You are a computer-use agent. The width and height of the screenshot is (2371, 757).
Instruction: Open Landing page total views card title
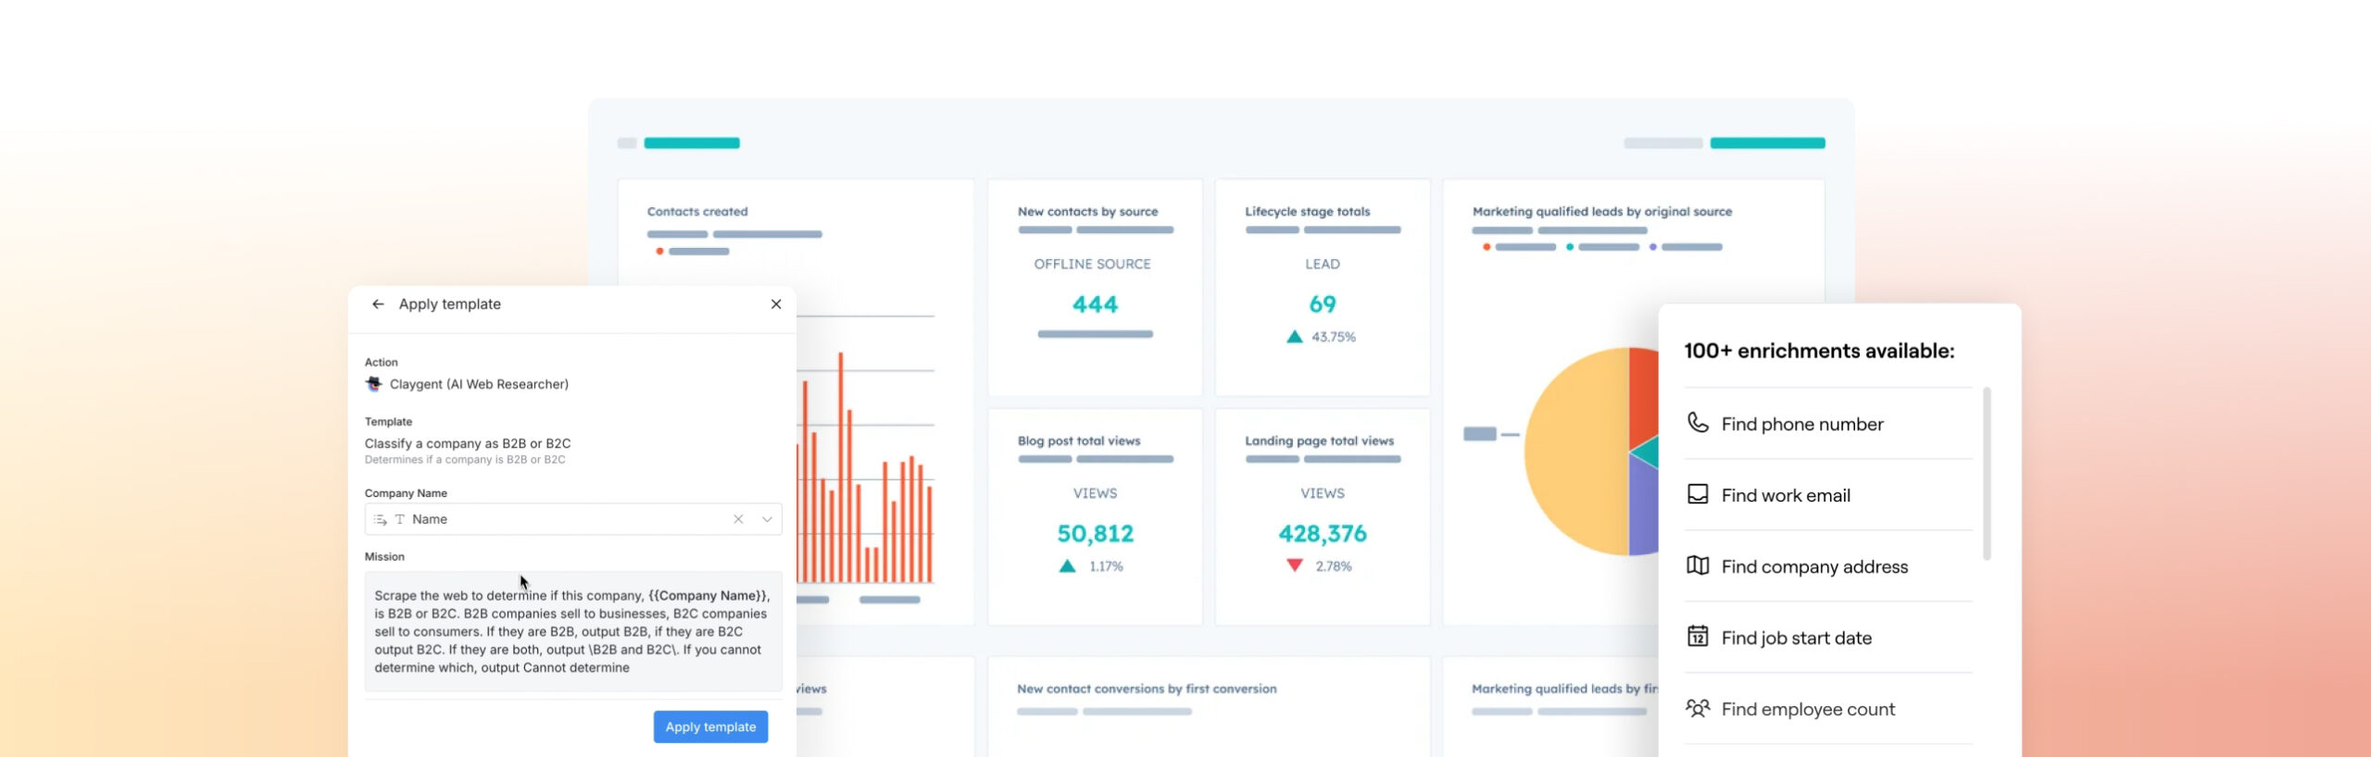[1320, 441]
